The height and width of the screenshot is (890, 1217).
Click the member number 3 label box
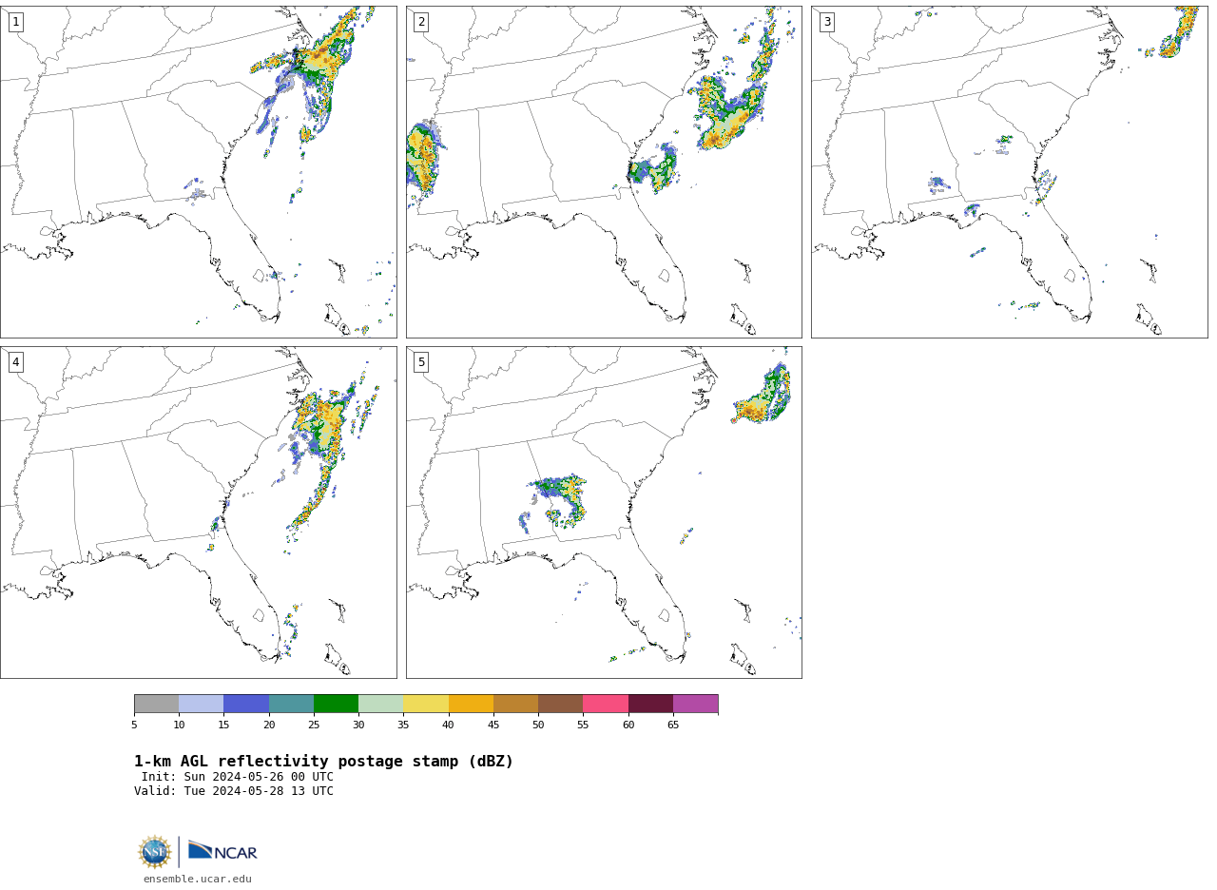826,22
